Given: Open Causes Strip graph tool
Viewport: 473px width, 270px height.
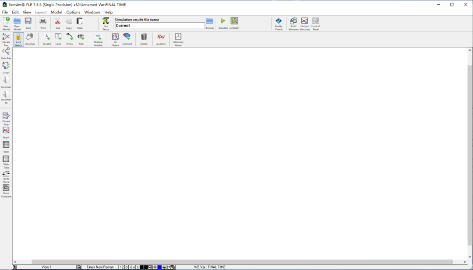Looking at the screenshot, I should 6,119.
